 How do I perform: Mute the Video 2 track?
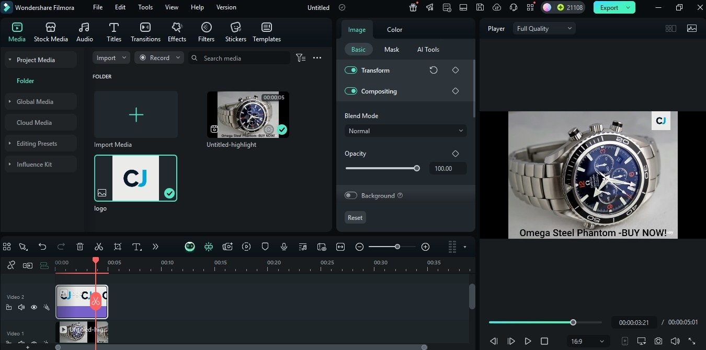21,307
